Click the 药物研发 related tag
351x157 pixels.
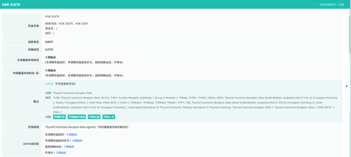59,117
